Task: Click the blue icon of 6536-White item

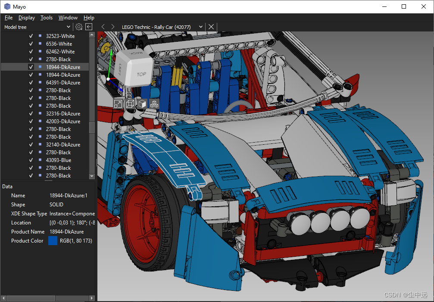Action: click(40, 44)
